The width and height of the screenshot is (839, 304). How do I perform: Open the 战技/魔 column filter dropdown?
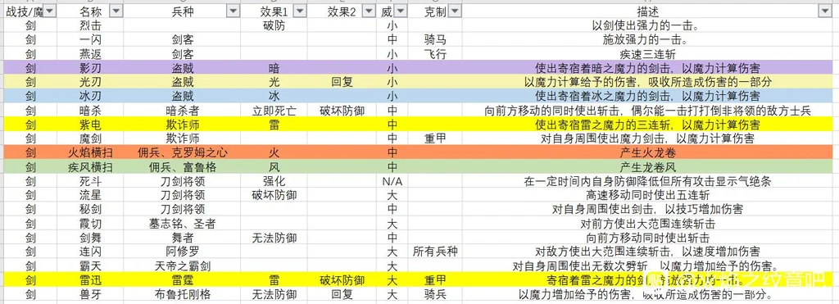[x=48, y=11]
